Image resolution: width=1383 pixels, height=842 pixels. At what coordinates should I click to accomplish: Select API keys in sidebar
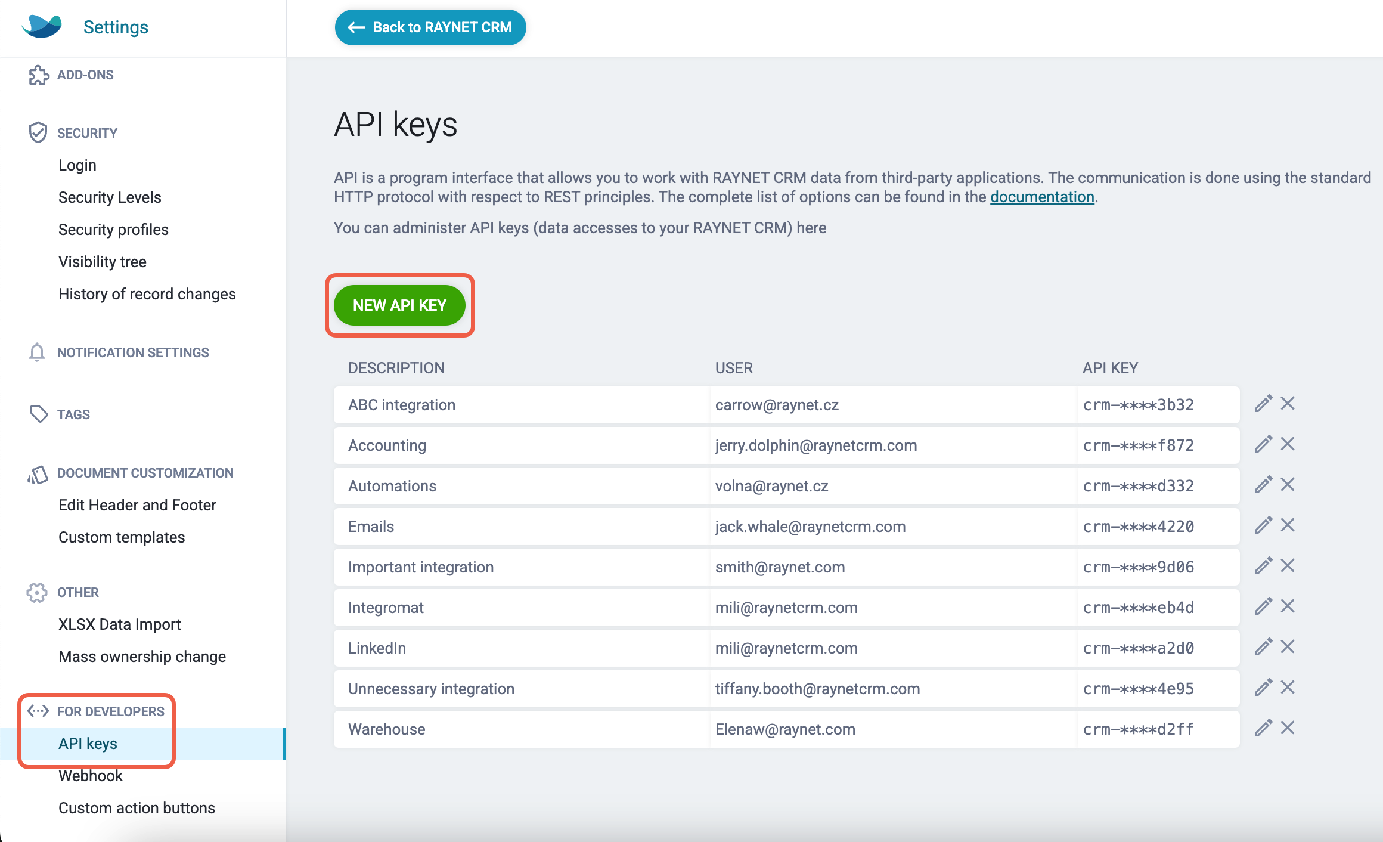click(143, 744)
